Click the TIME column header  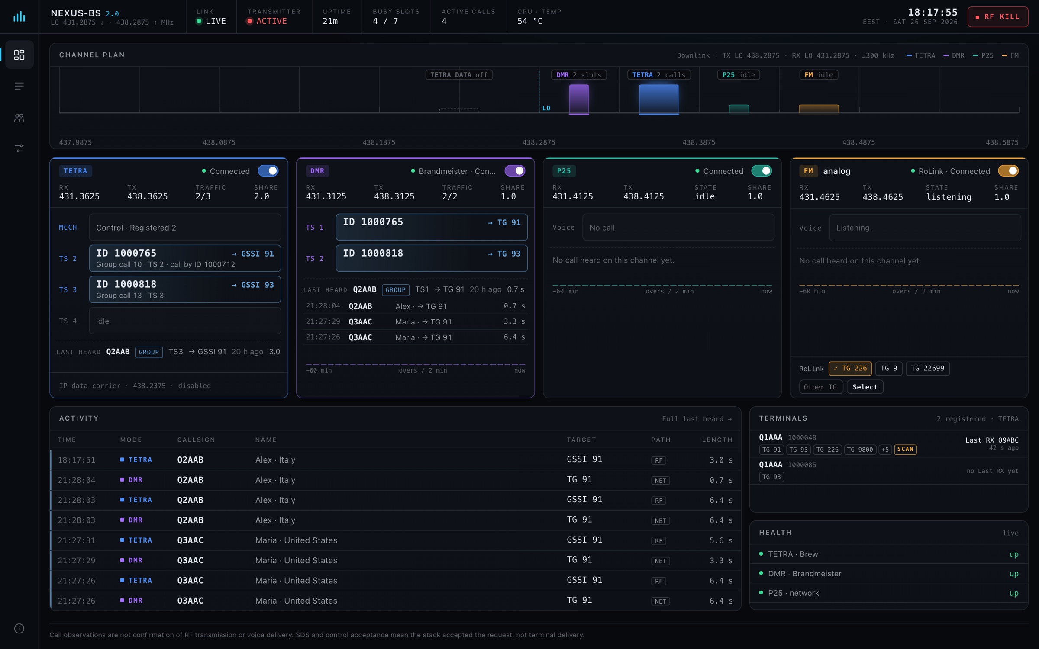pyautogui.click(x=67, y=440)
